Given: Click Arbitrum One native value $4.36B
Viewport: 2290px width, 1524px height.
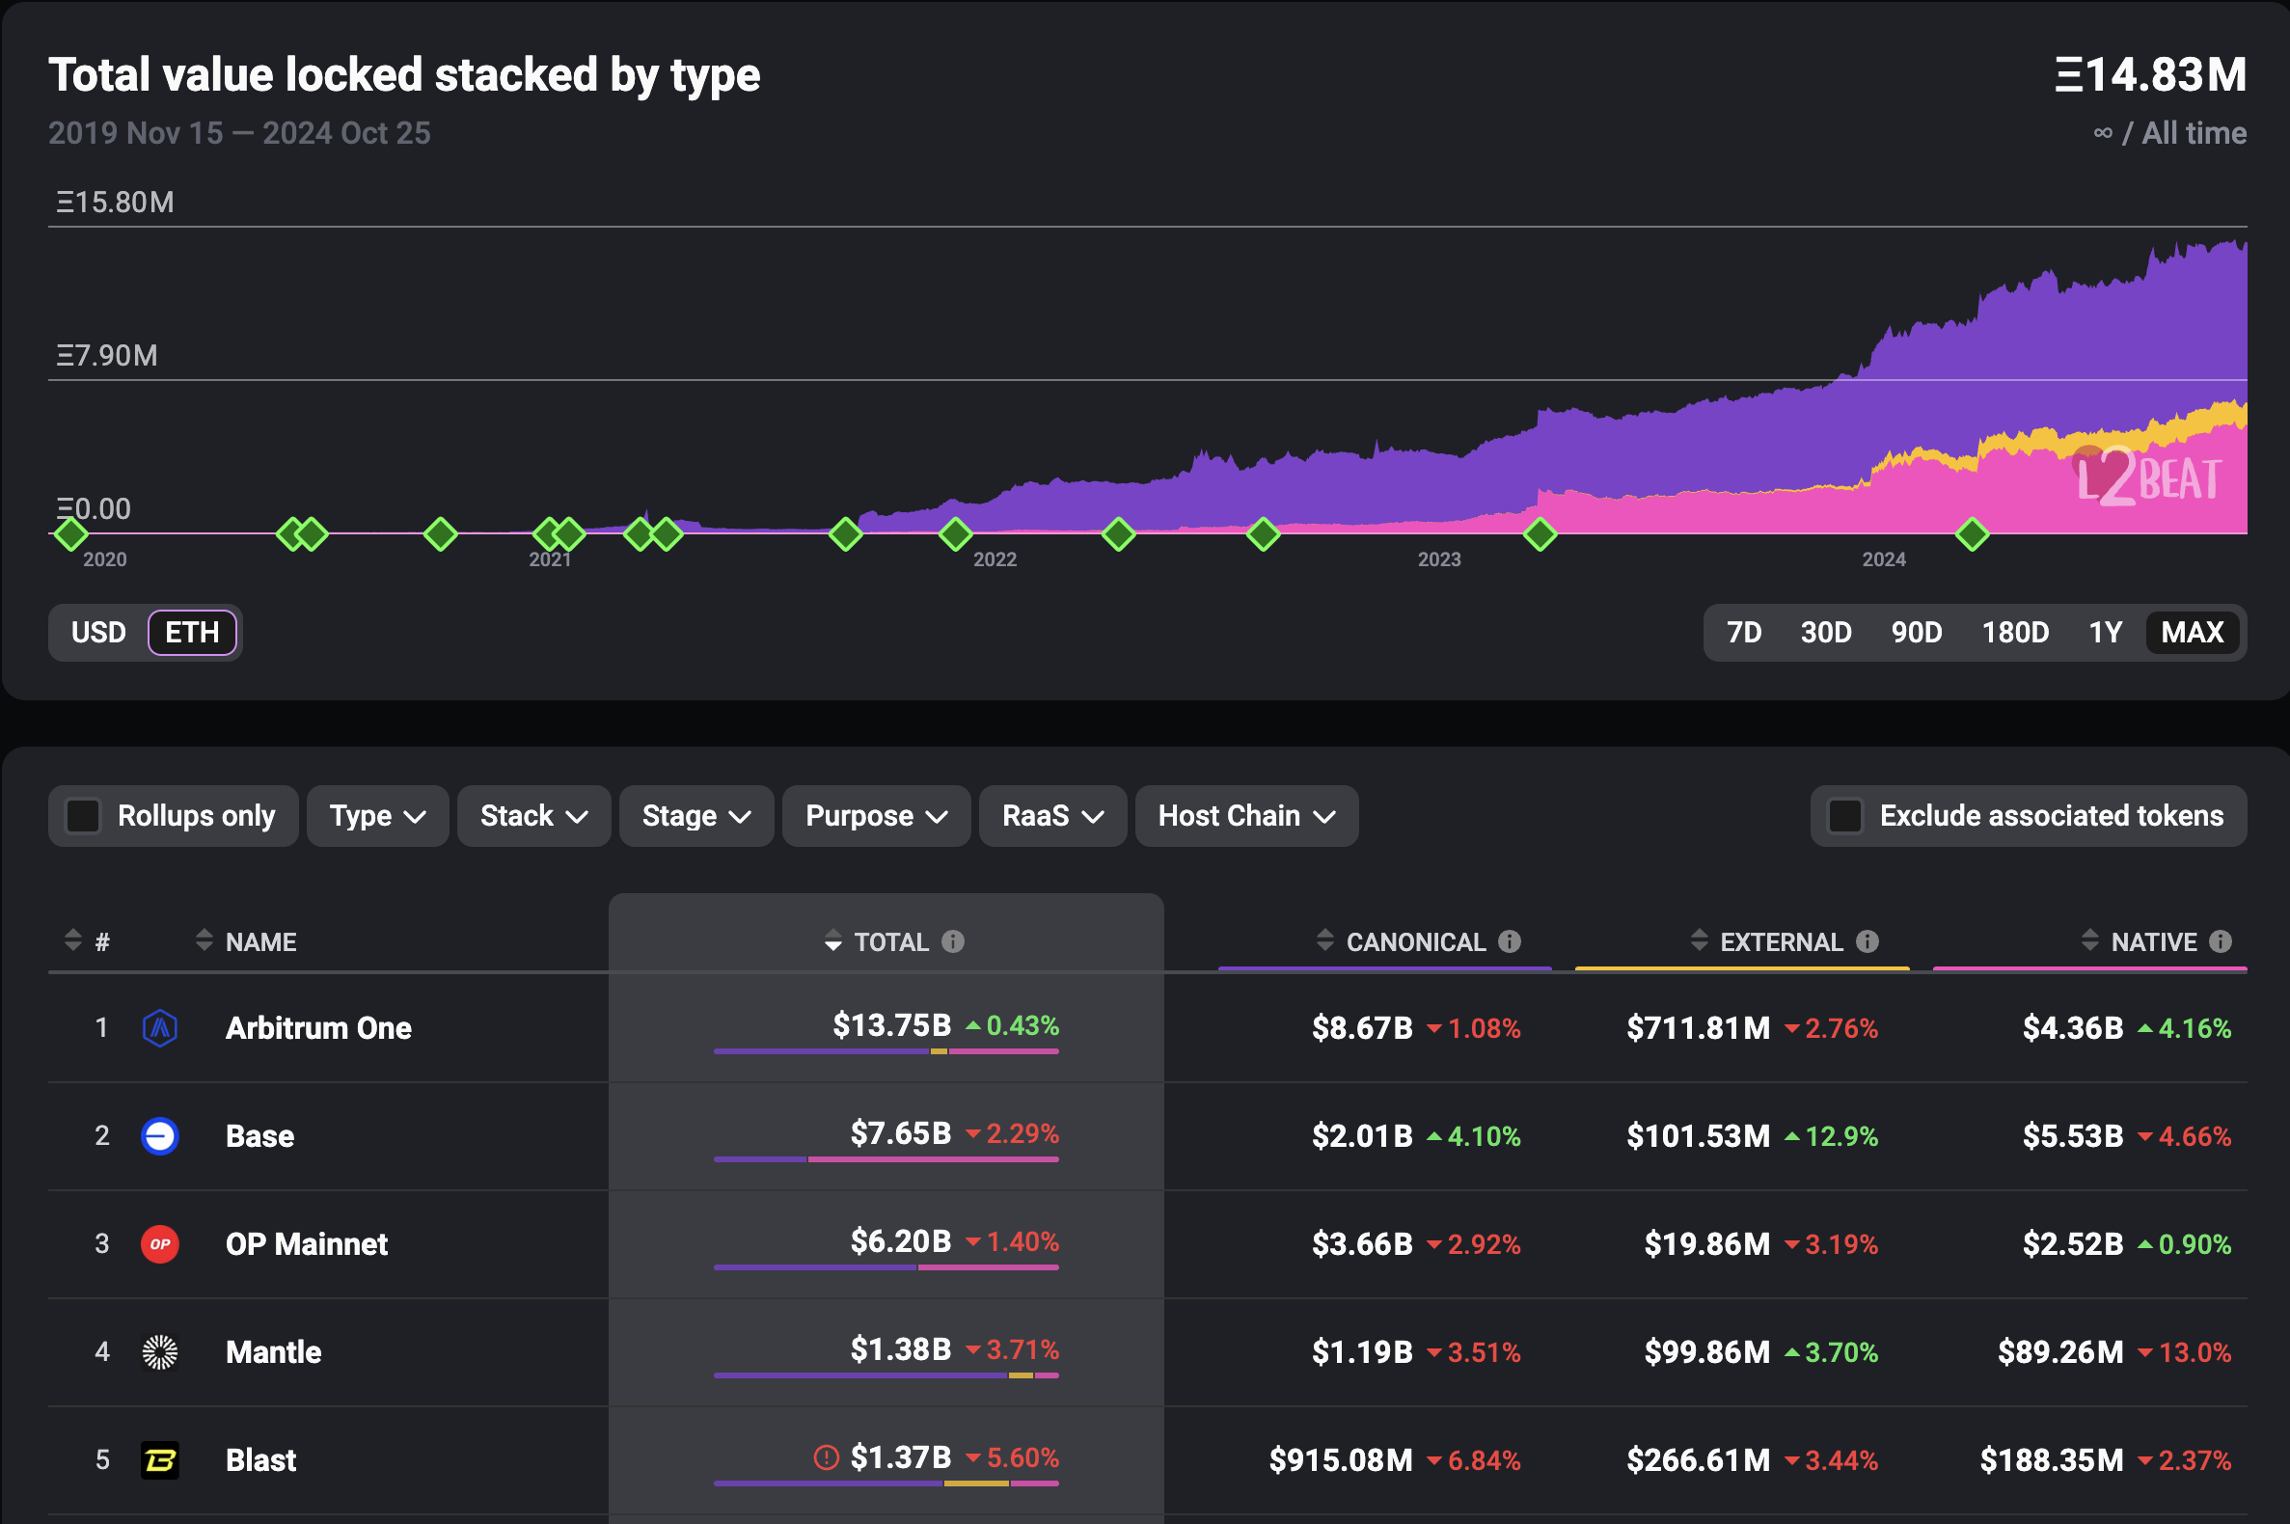Looking at the screenshot, I should tap(2073, 1027).
